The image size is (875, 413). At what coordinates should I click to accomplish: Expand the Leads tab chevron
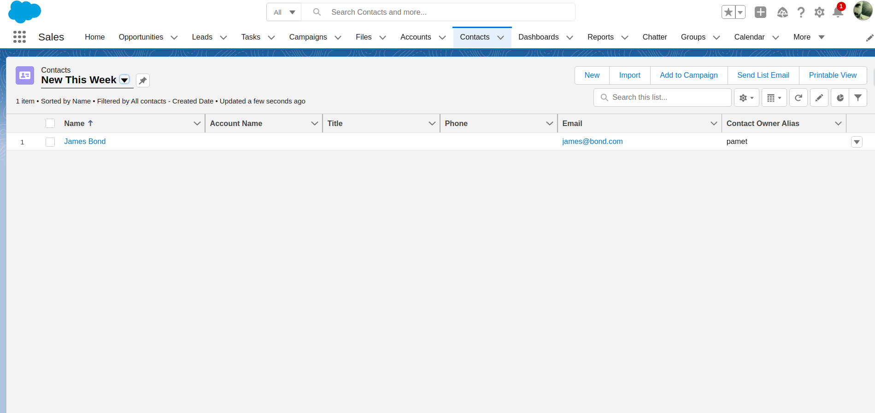coord(223,38)
